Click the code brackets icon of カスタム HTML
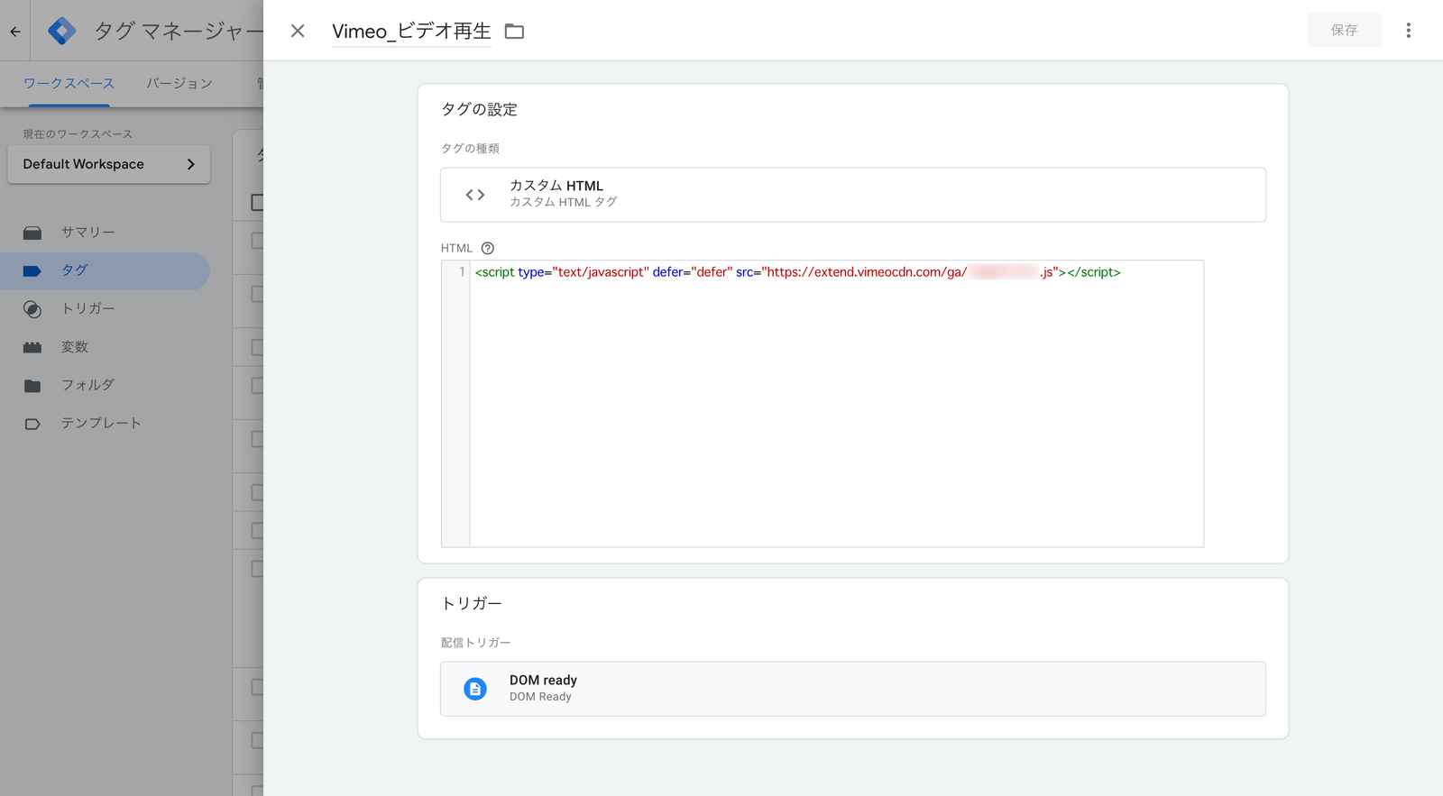Image resolution: width=1443 pixels, height=796 pixels. coord(475,195)
